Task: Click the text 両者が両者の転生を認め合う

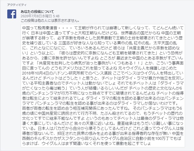Action: click(47, 108)
